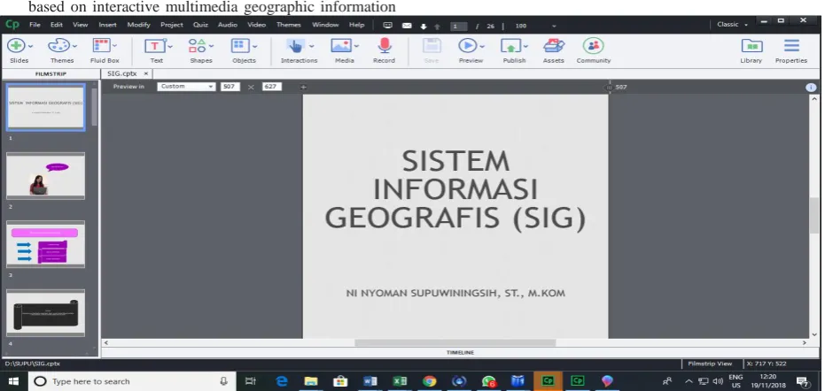Click the Filmstrip View status button
825x391 pixels.
click(x=710, y=364)
